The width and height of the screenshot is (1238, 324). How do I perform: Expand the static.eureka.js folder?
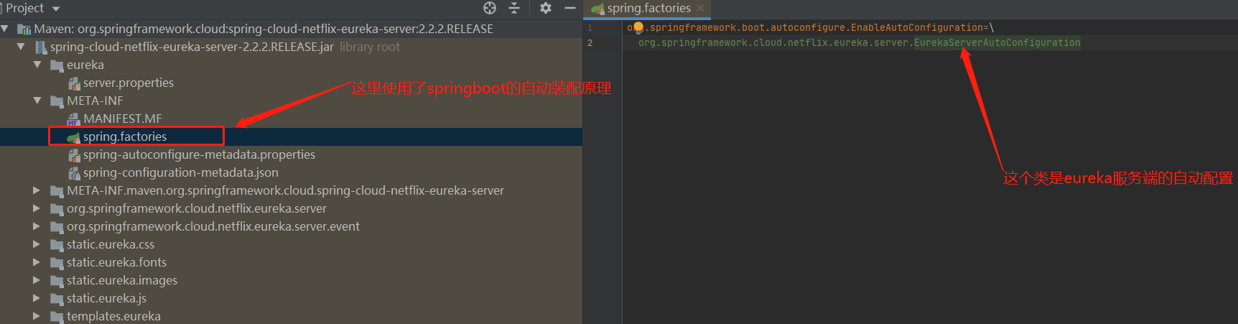tap(37, 298)
